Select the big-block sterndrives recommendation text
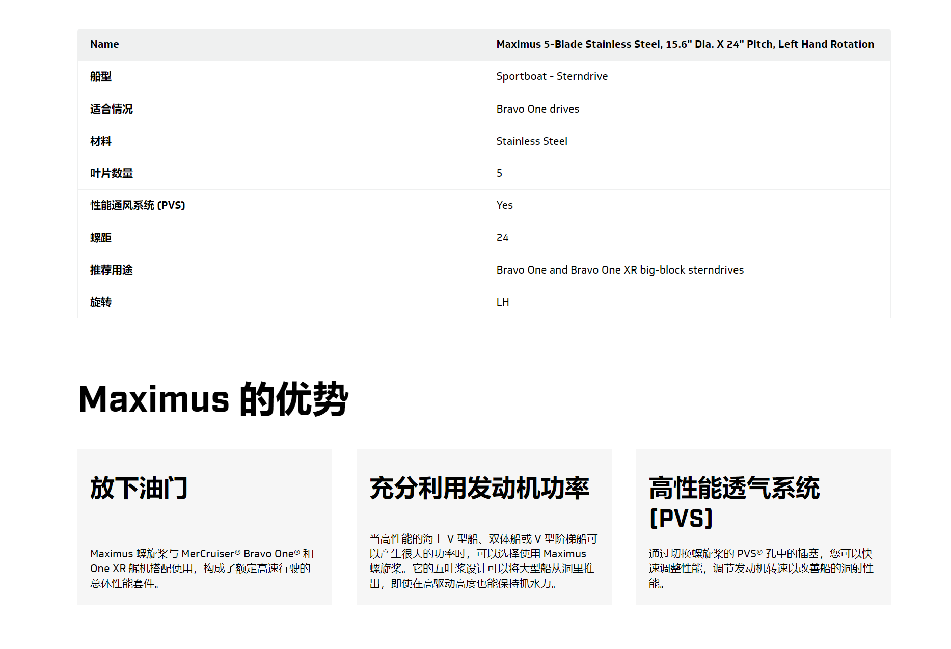Screen dimensions: 951x649 619,270
